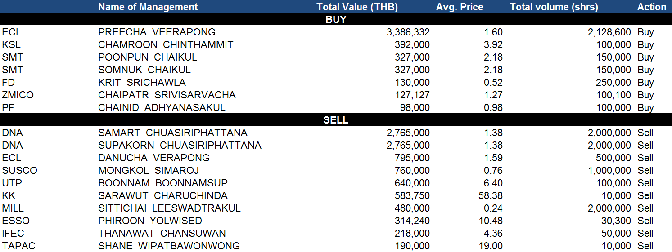Click the black BUY section banner
This screenshot has height=252, width=672.
[x=336, y=19]
